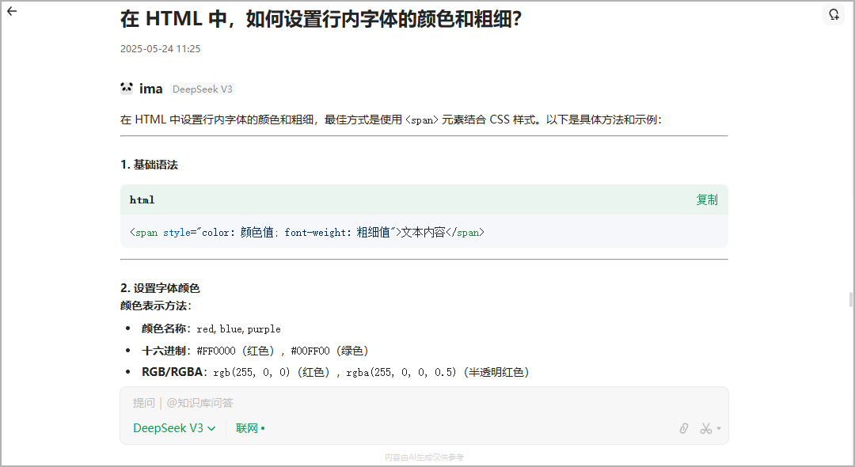Click the 2. 设置字体颜色 section heading

coord(159,288)
